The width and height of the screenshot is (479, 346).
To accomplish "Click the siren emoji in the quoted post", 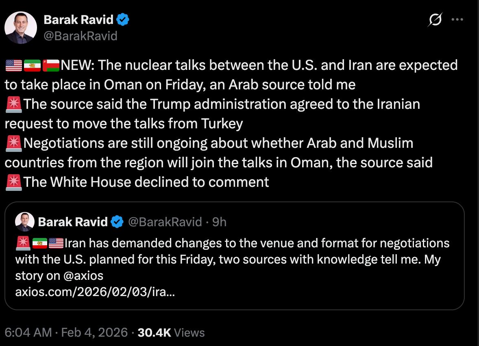I will point(23,243).
